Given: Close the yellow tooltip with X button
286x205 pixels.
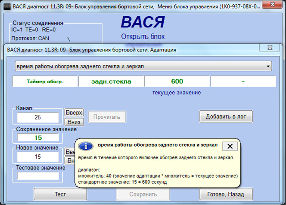Looking at the screenshot, I should [x=230, y=146].
